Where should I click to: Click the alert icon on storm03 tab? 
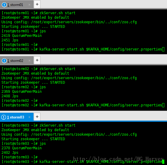[x=4, y=117]
